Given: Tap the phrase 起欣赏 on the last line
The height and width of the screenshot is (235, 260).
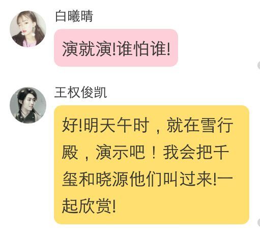Looking at the screenshot, I should point(86,206).
